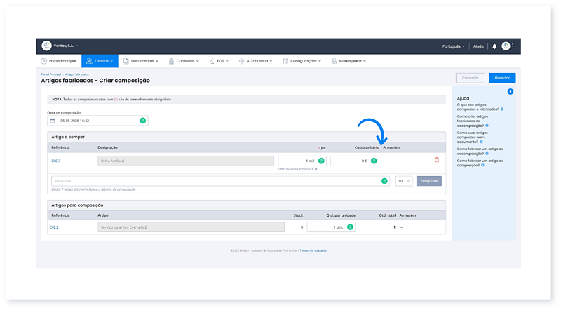Open the Termos de utilização link
Screen dimensions: 561x310
pos(313,250)
